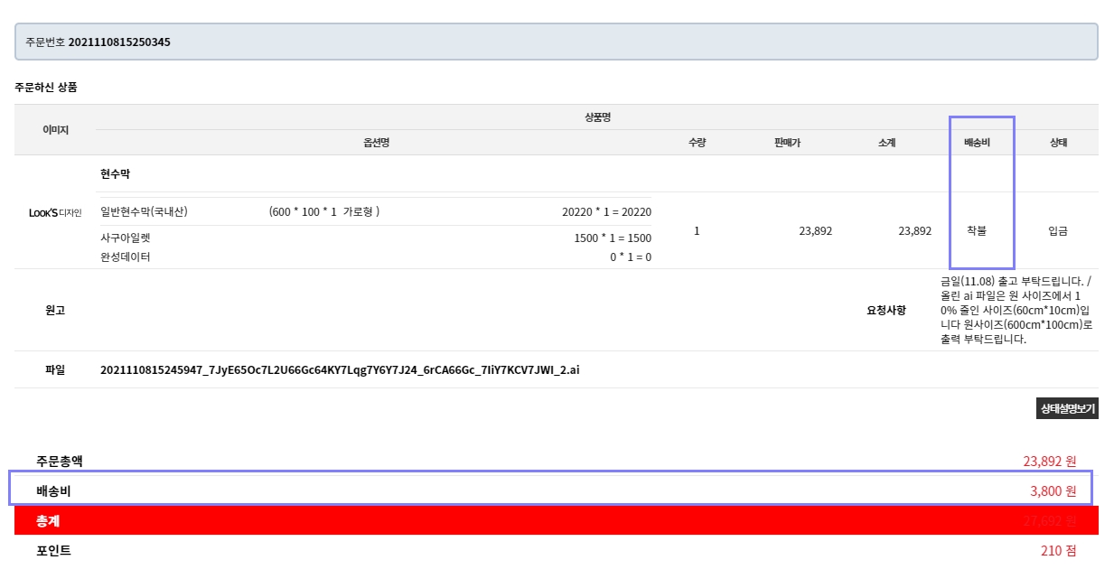Click the 입금 status value
This screenshot has height=588, width=1114.
1058,230
